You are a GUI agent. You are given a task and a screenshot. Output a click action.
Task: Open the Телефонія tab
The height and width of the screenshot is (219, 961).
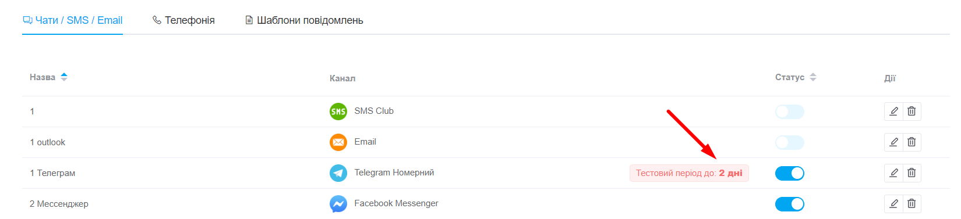[183, 20]
